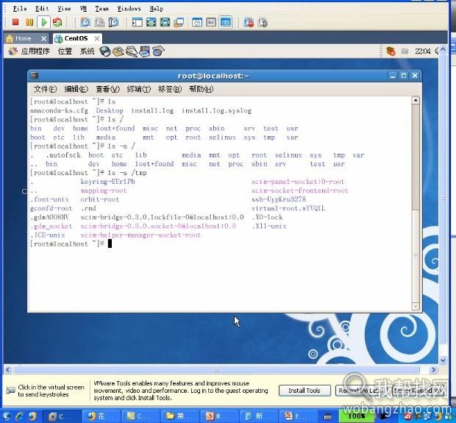Viewport: 456px width, 423px height.
Task: Click the presentation launcher icon in GNOME panel
Action: click(x=145, y=51)
